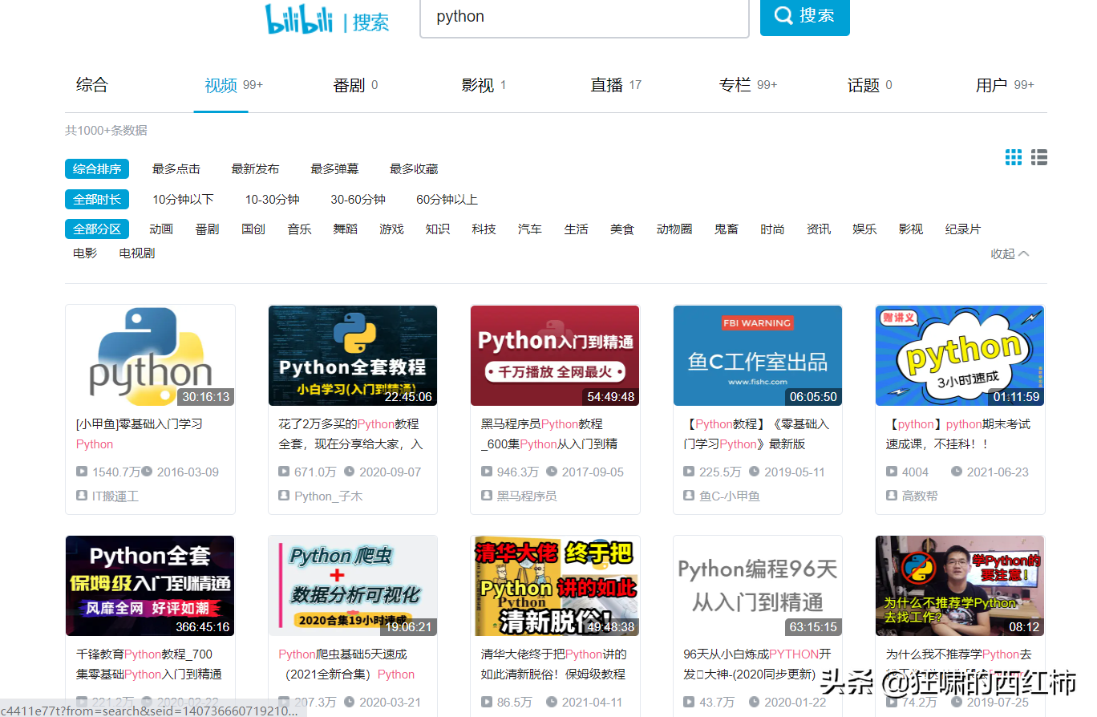Image resolution: width=1097 pixels, height=717 pixels.
Task: Filter duration to 60分钟以上
Action: (447, 200)
